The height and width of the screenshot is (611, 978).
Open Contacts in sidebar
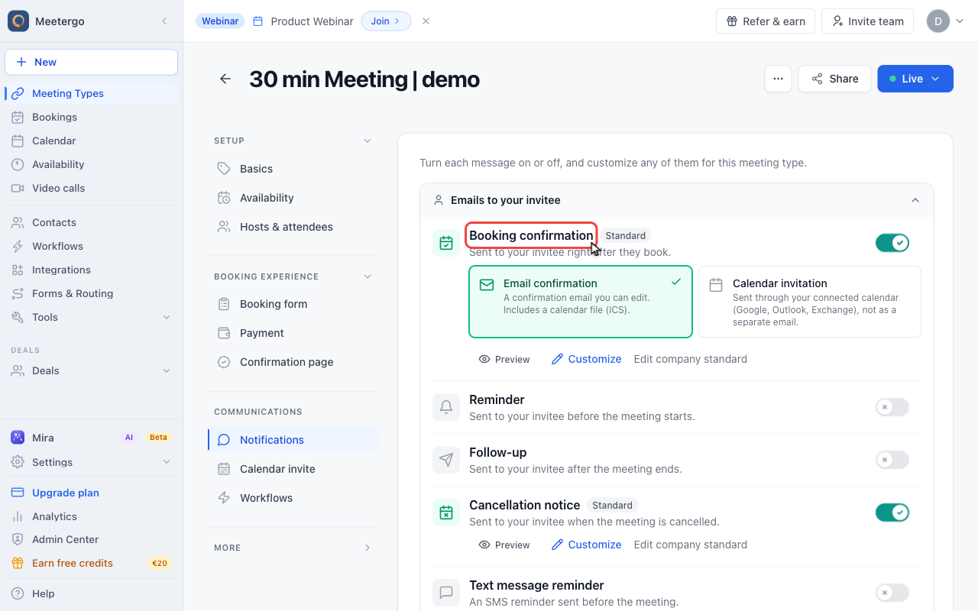click(92, 222)
